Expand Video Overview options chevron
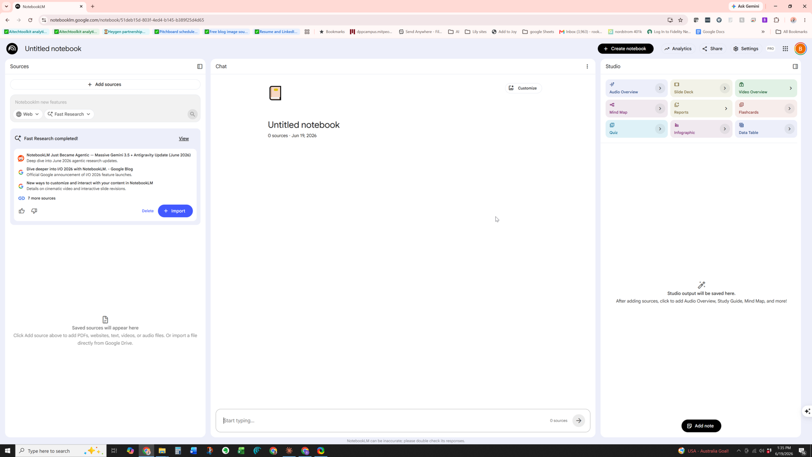This screenshot has height=457, width=812. (x=790, y=88)
